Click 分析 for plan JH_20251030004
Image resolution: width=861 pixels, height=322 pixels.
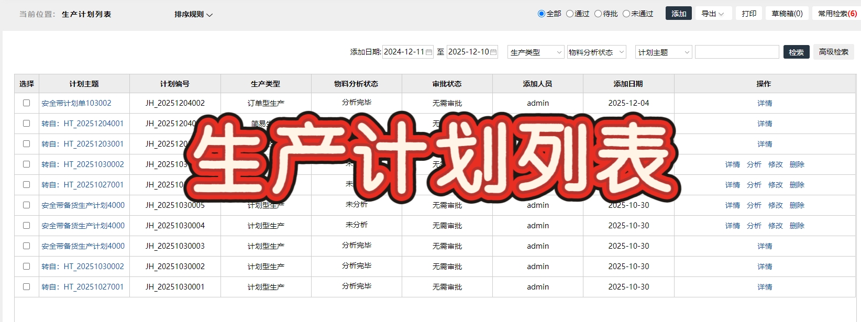point(754,226)
